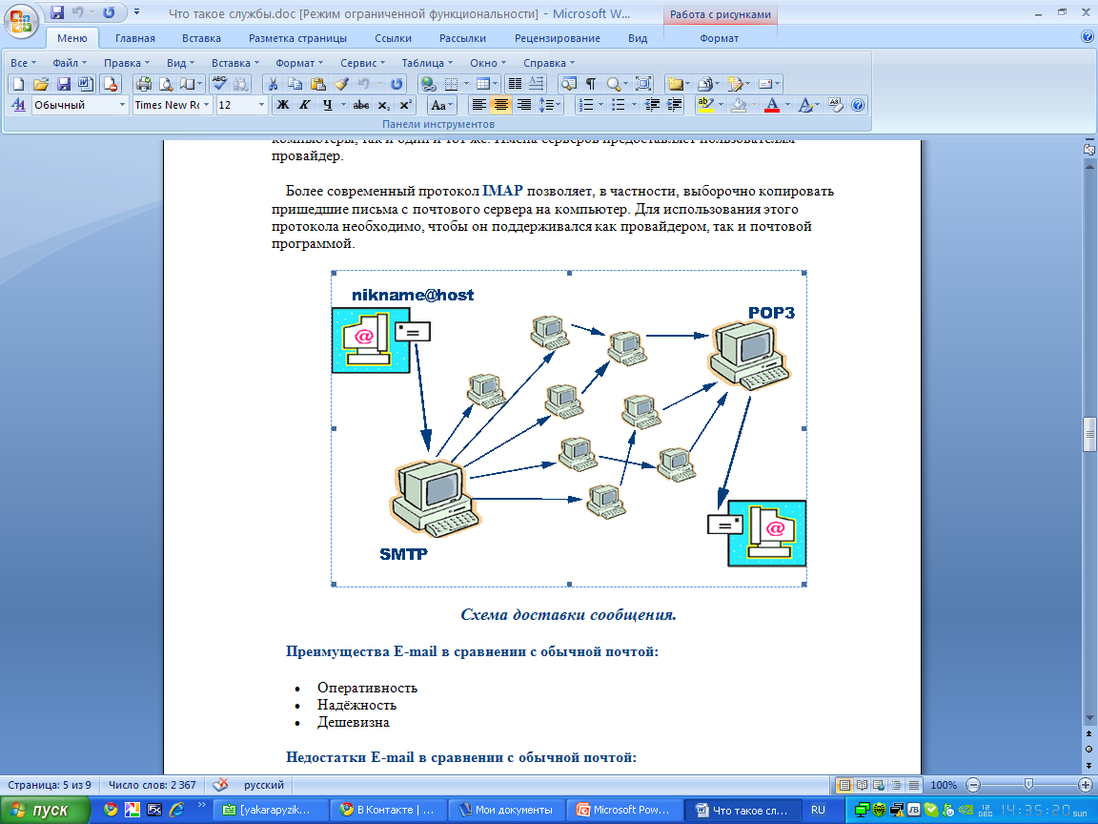Open the Файл menu

coord(70,63)
